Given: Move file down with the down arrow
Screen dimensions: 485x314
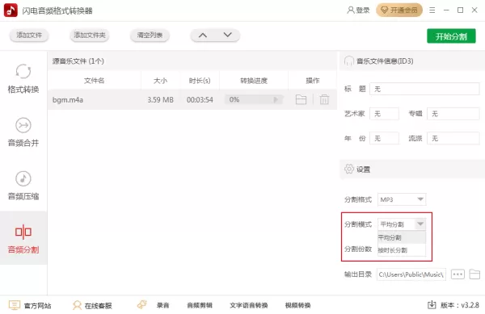Looking at the screenshot, I should click(x=228, y=36).
